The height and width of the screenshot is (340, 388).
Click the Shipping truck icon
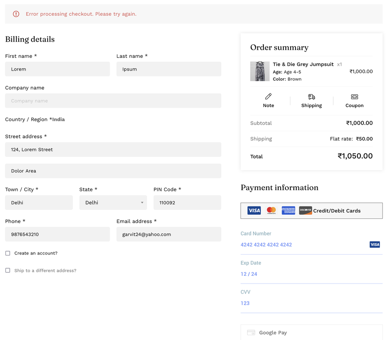pyautogui.click(x=311, y=96)
